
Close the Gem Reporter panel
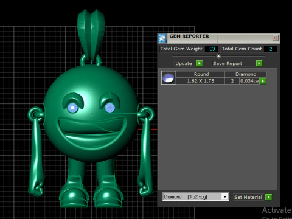click(x=275, y=38)
